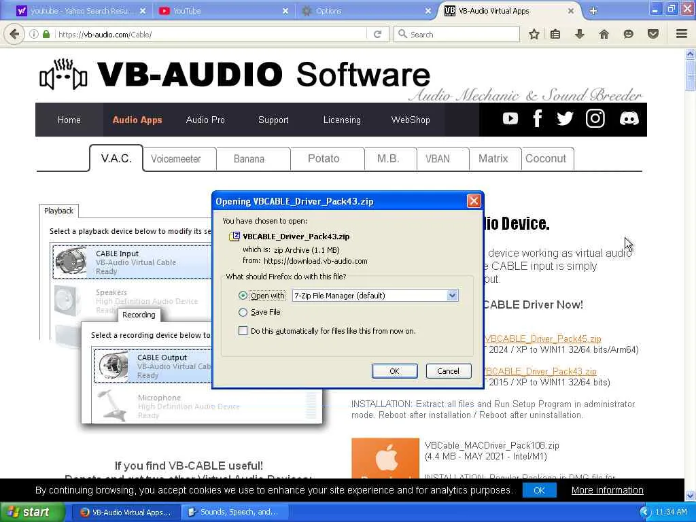Open the bookmarks list icon

(x=555, y=34)
